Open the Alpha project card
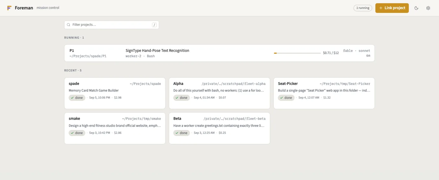Viewport: 439px width, 180px height. coord(219,93)
